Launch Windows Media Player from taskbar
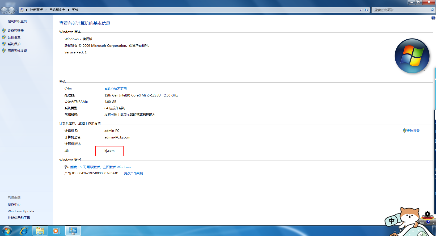This screenshot has height=236, width=436. [56, 231]
